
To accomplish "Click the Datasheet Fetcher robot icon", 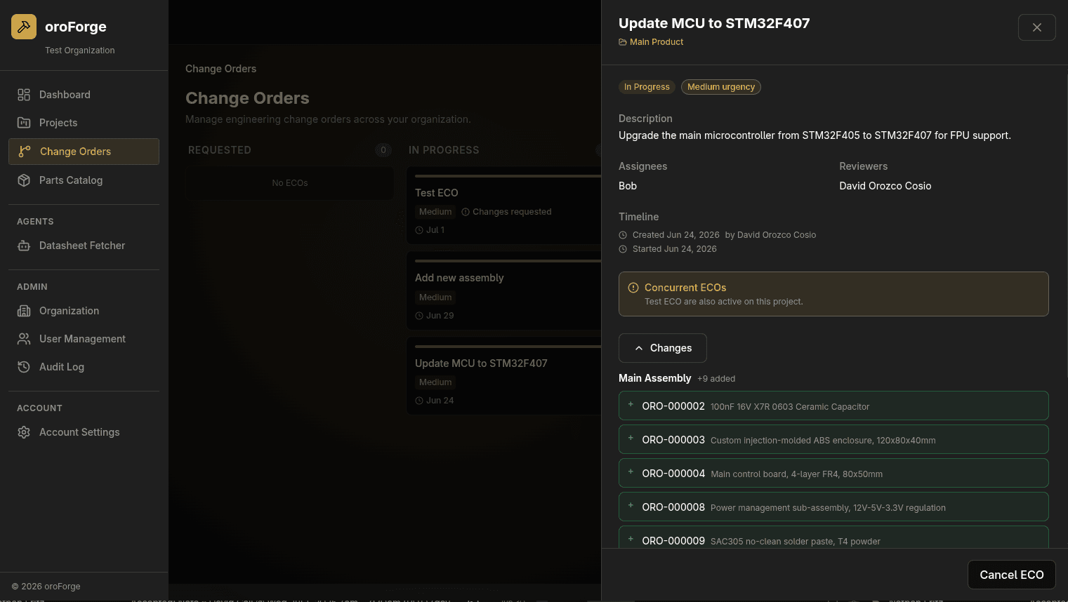I will 24,246.
